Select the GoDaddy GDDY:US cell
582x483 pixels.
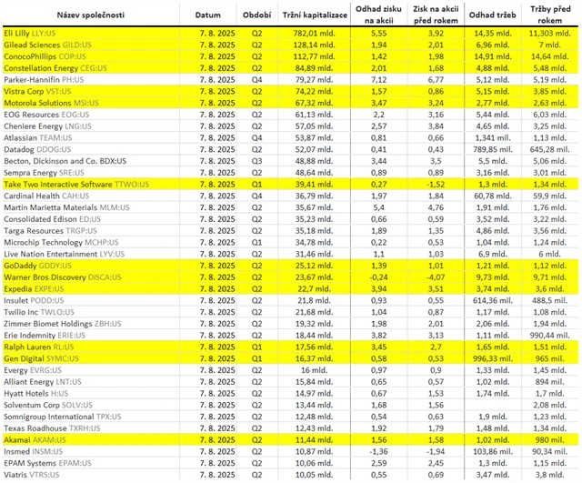91,266
